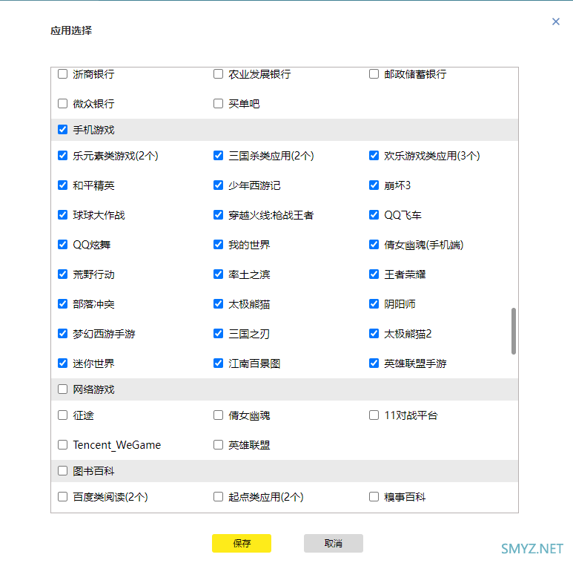Viewport: 573px width, 563px height.
Task: Uncheck the 太极熊猫 checkbox
Action: pyautogui.click(x=218, y=304)
